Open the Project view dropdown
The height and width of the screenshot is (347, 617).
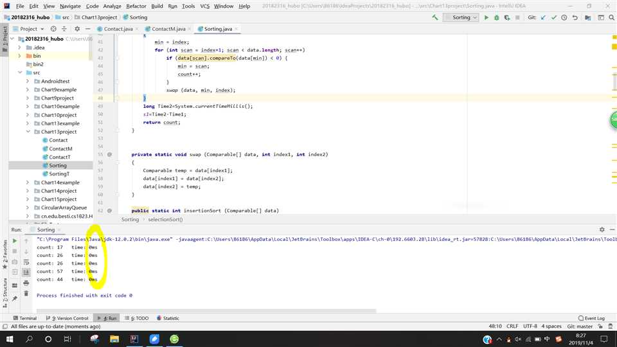click(32, 29)
